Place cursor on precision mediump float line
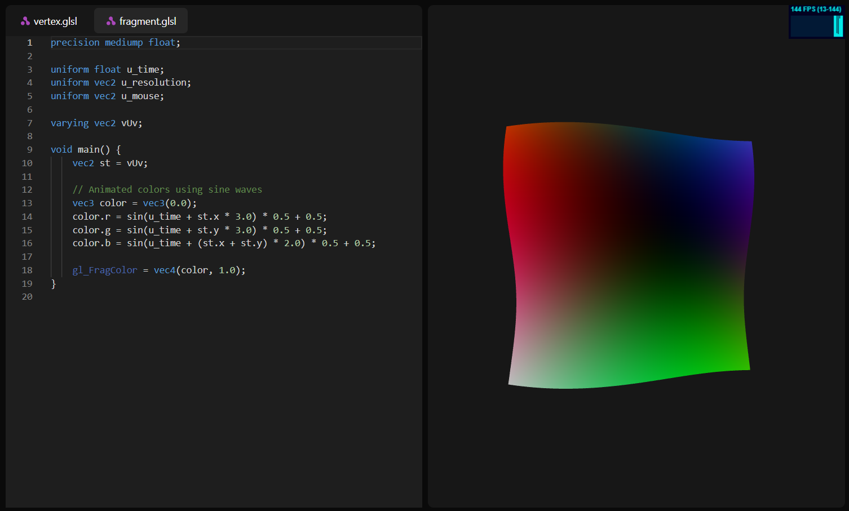 (x=116, y=43)
